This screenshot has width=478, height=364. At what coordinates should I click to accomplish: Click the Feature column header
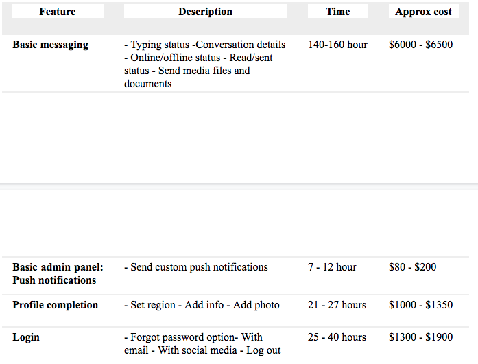click(x=58, y=12)
